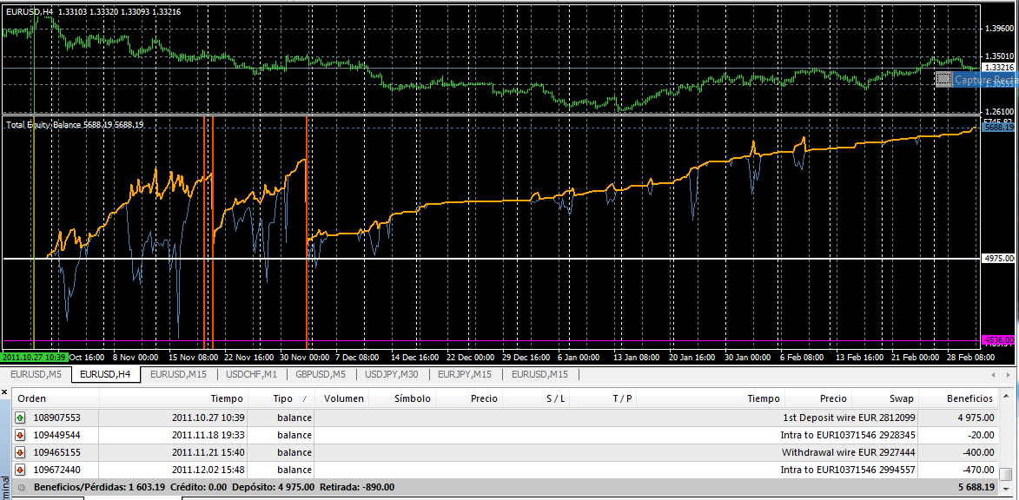Switch to the USDCHF,M1 chart tab
The height and width of the screenshot is (500, 1019).
click(x=251, y=374)
